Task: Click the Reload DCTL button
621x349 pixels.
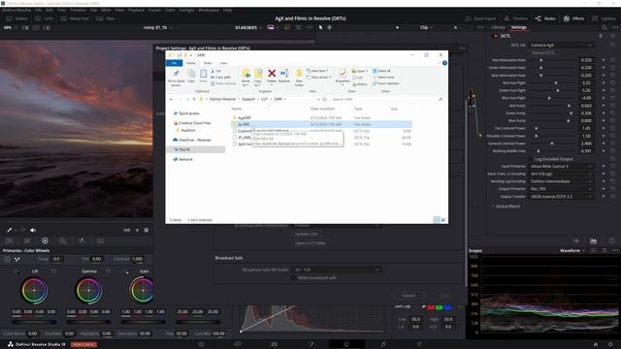Action: click(543, 52)
